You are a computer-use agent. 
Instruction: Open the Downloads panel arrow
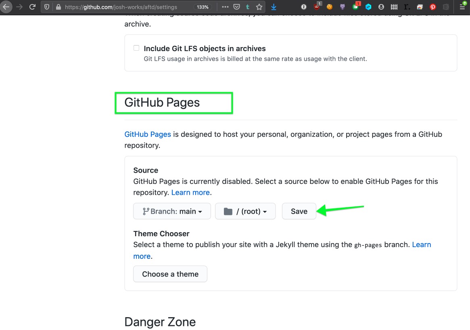(274, 7)
